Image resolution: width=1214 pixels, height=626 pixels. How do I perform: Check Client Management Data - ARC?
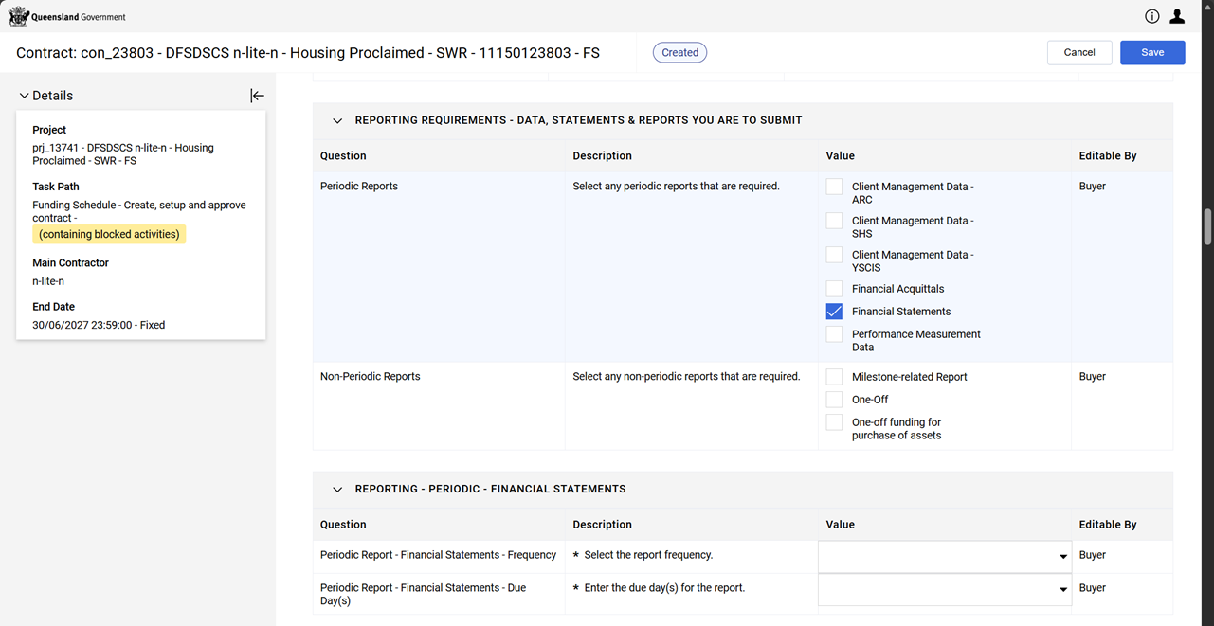point(834,187)
